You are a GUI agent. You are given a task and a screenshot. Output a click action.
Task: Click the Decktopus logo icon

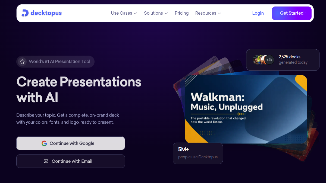25,13
